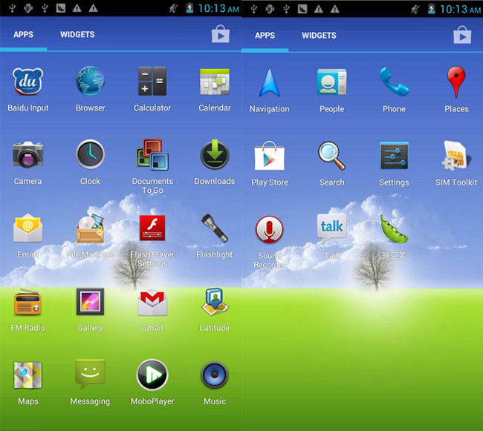Tap the right screen battery charging indicator
This screenshot has width=483, height=431.
432,9
